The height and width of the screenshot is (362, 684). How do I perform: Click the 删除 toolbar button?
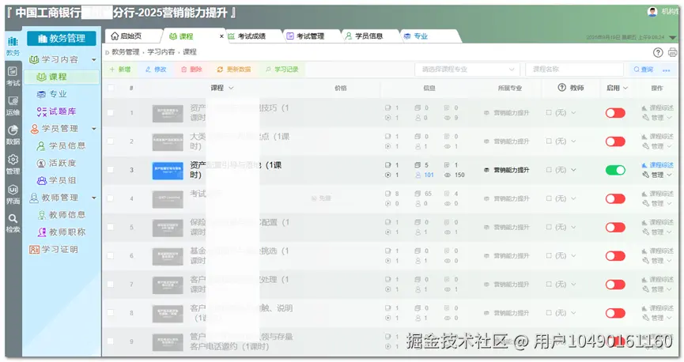[192, 70]
